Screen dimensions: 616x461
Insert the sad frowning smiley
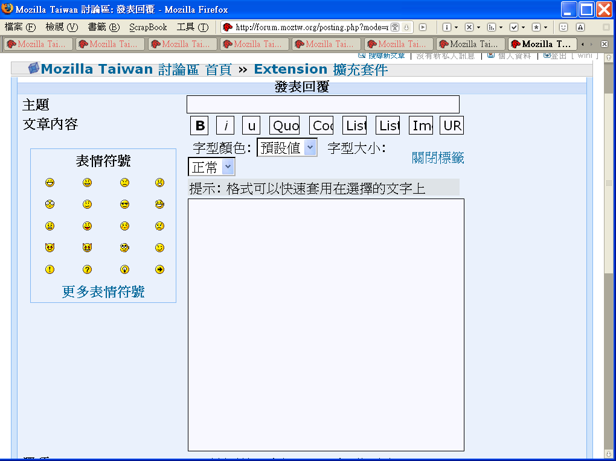pyautogui.click(x=124, y=183)
